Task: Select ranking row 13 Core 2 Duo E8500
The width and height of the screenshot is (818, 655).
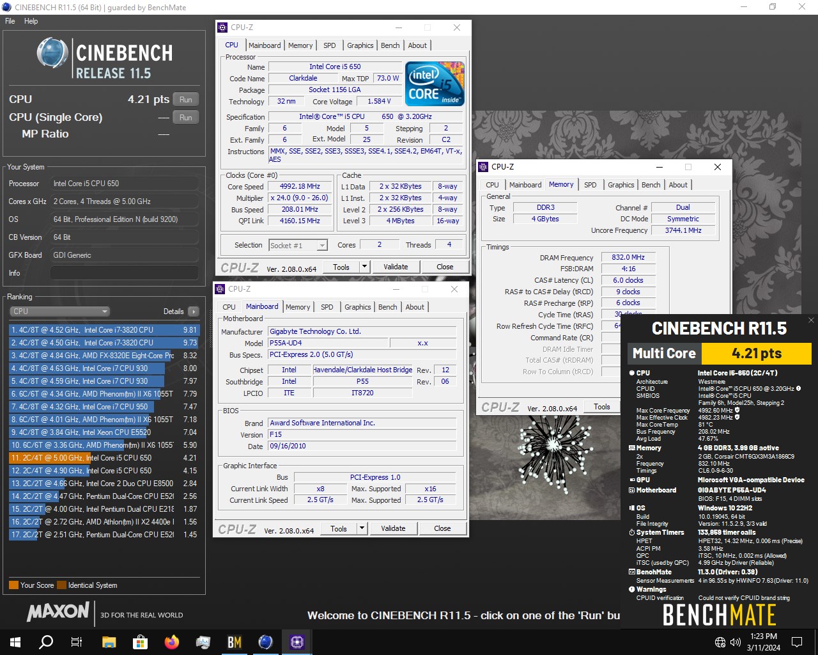Action: coord(104,484)
